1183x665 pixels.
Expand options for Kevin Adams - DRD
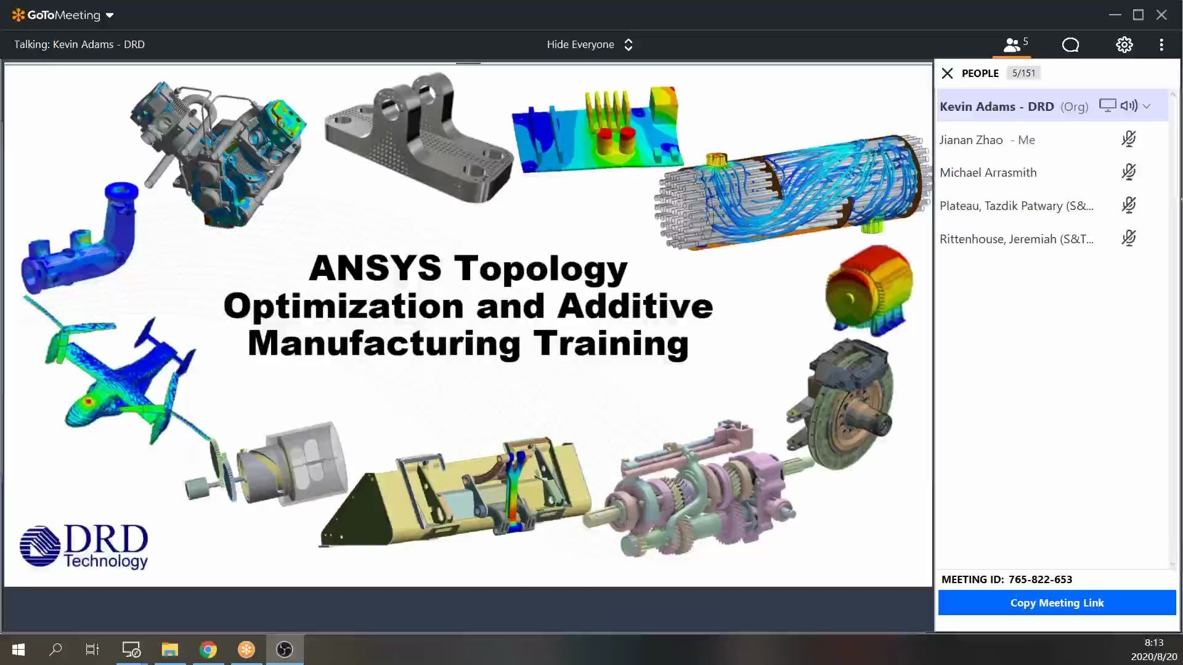point(1147,106)
